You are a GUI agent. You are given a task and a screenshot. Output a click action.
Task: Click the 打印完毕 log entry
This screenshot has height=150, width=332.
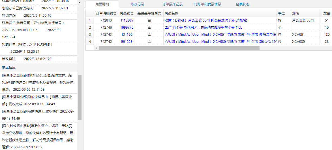point(38,16)
